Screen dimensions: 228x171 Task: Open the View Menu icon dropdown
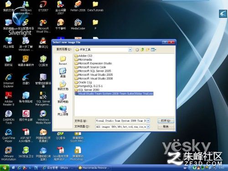pos(153,50)
